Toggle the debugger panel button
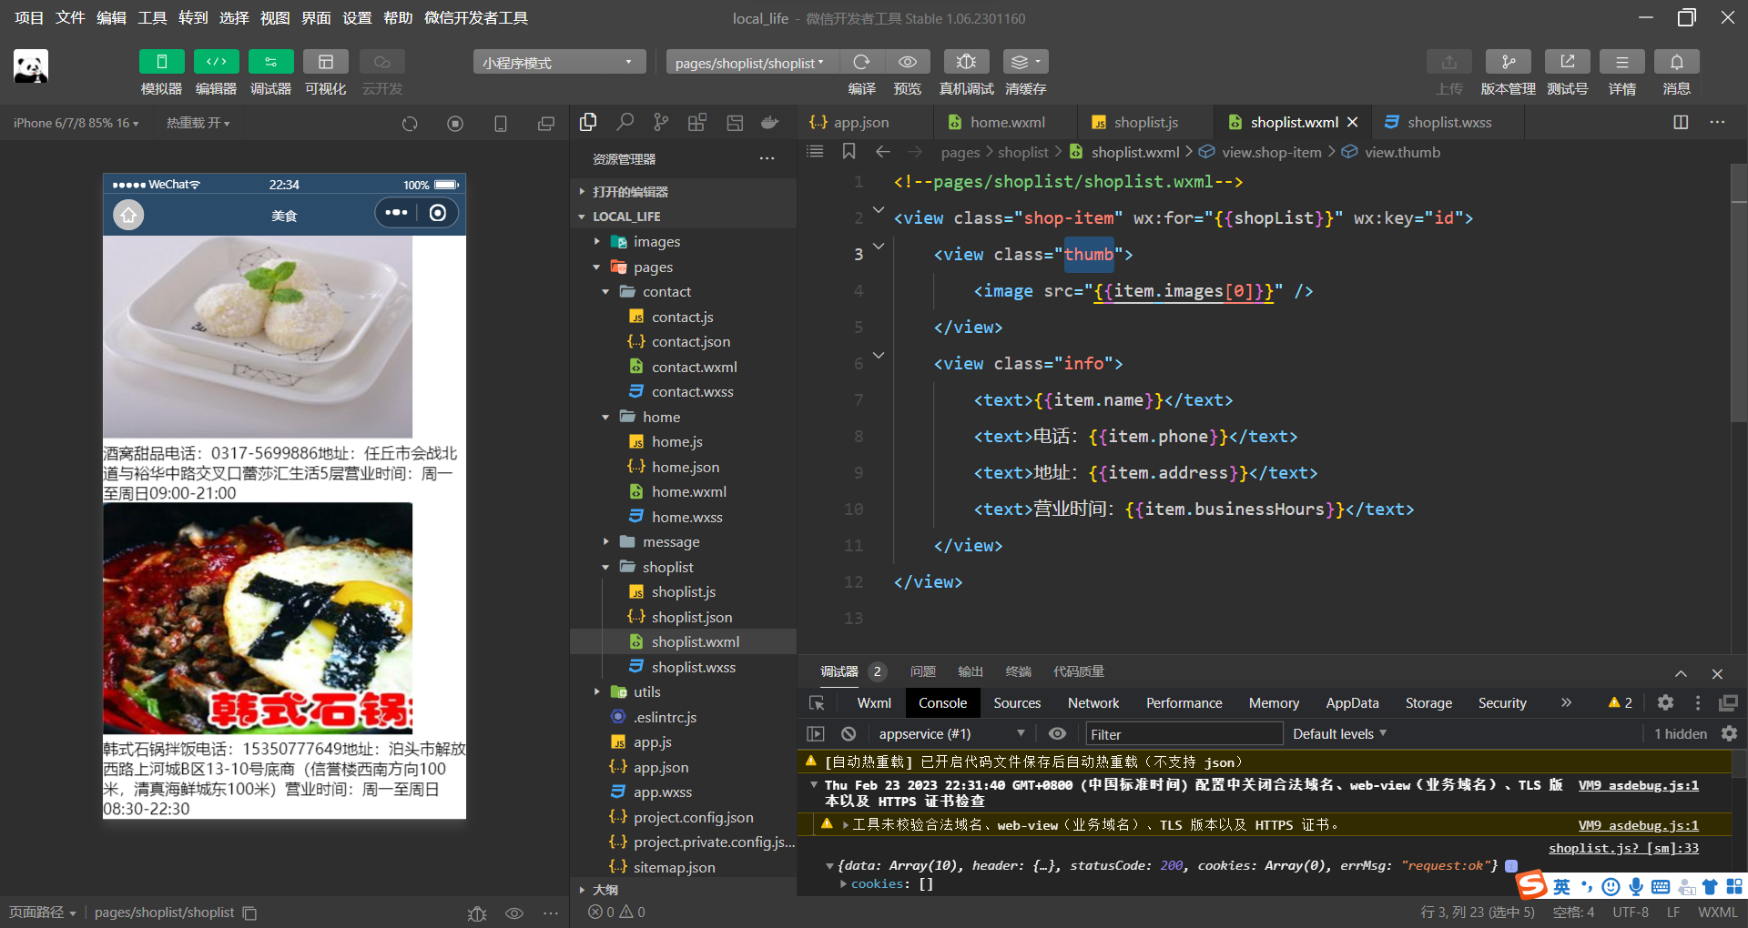Screen dimensions: 1748x928 (x=270, y=62)
